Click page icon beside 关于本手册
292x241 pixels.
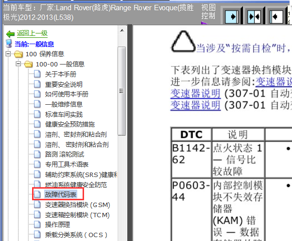coord(37,74)
